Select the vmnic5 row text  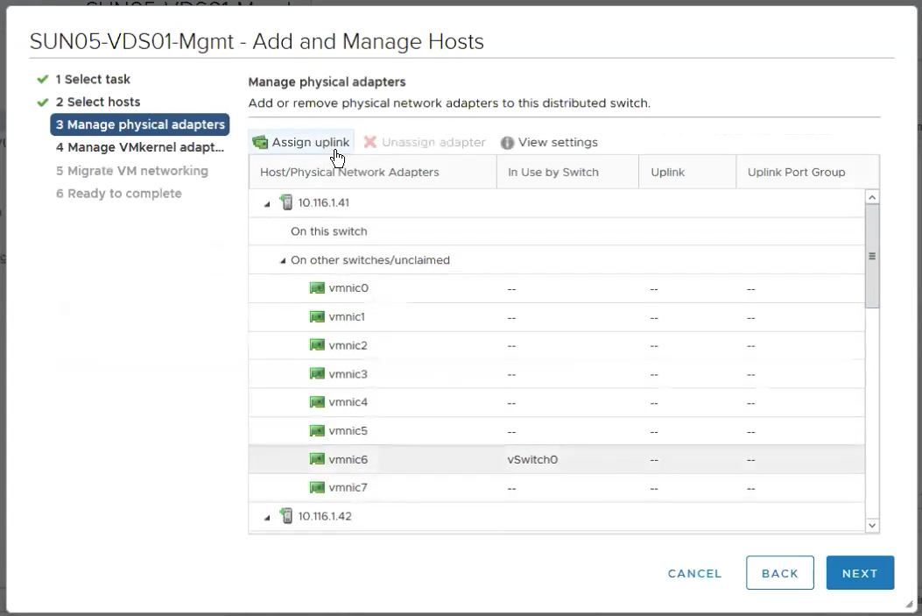click(348, 430)
